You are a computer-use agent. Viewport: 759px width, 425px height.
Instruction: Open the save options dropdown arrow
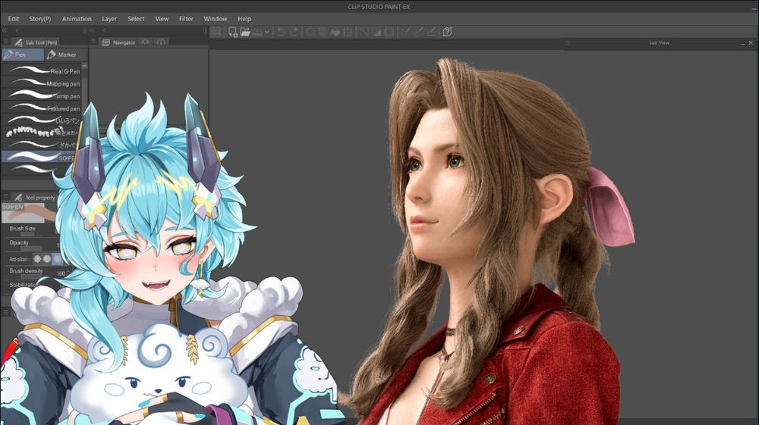(x=266, y=33)
